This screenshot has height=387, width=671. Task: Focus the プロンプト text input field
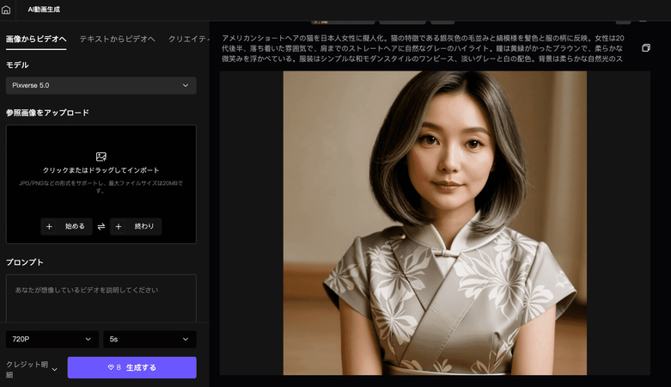click(101, 298)
